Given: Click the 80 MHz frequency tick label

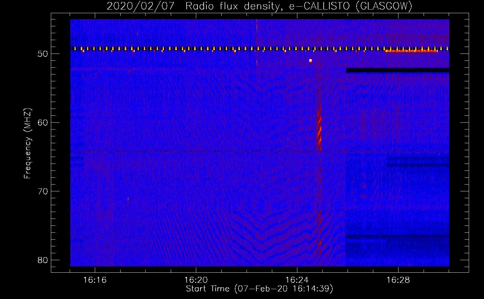Looking at the screenshot, I should 43,260.
